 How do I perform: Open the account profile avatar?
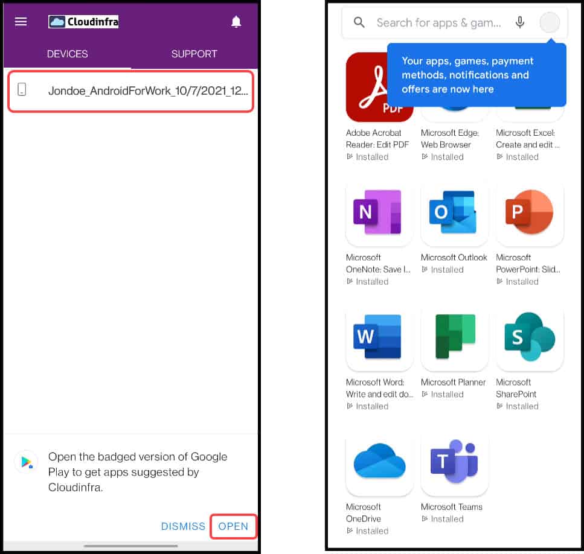click(550, 22)
